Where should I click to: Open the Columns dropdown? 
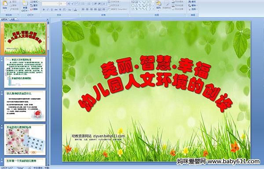click(104, 9)
